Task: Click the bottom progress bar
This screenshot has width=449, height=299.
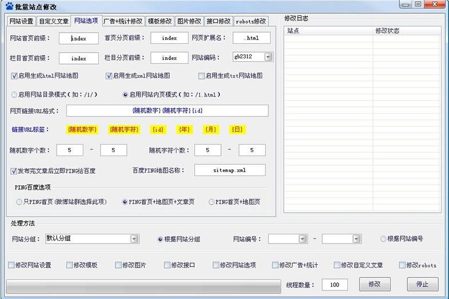Action: pyautogui.click(x=143, y=286)
